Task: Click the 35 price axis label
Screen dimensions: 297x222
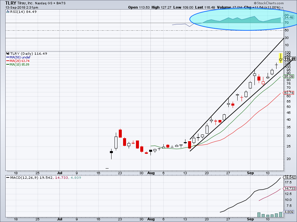Action: click(x=288, y=127)
